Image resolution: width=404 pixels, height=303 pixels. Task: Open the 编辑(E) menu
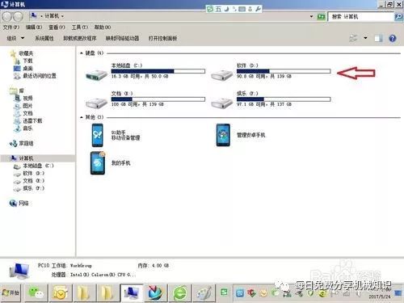click(34, 27)
